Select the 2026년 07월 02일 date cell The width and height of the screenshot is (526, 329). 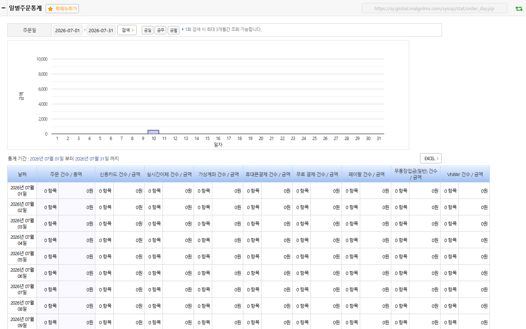tap(22, 207)
